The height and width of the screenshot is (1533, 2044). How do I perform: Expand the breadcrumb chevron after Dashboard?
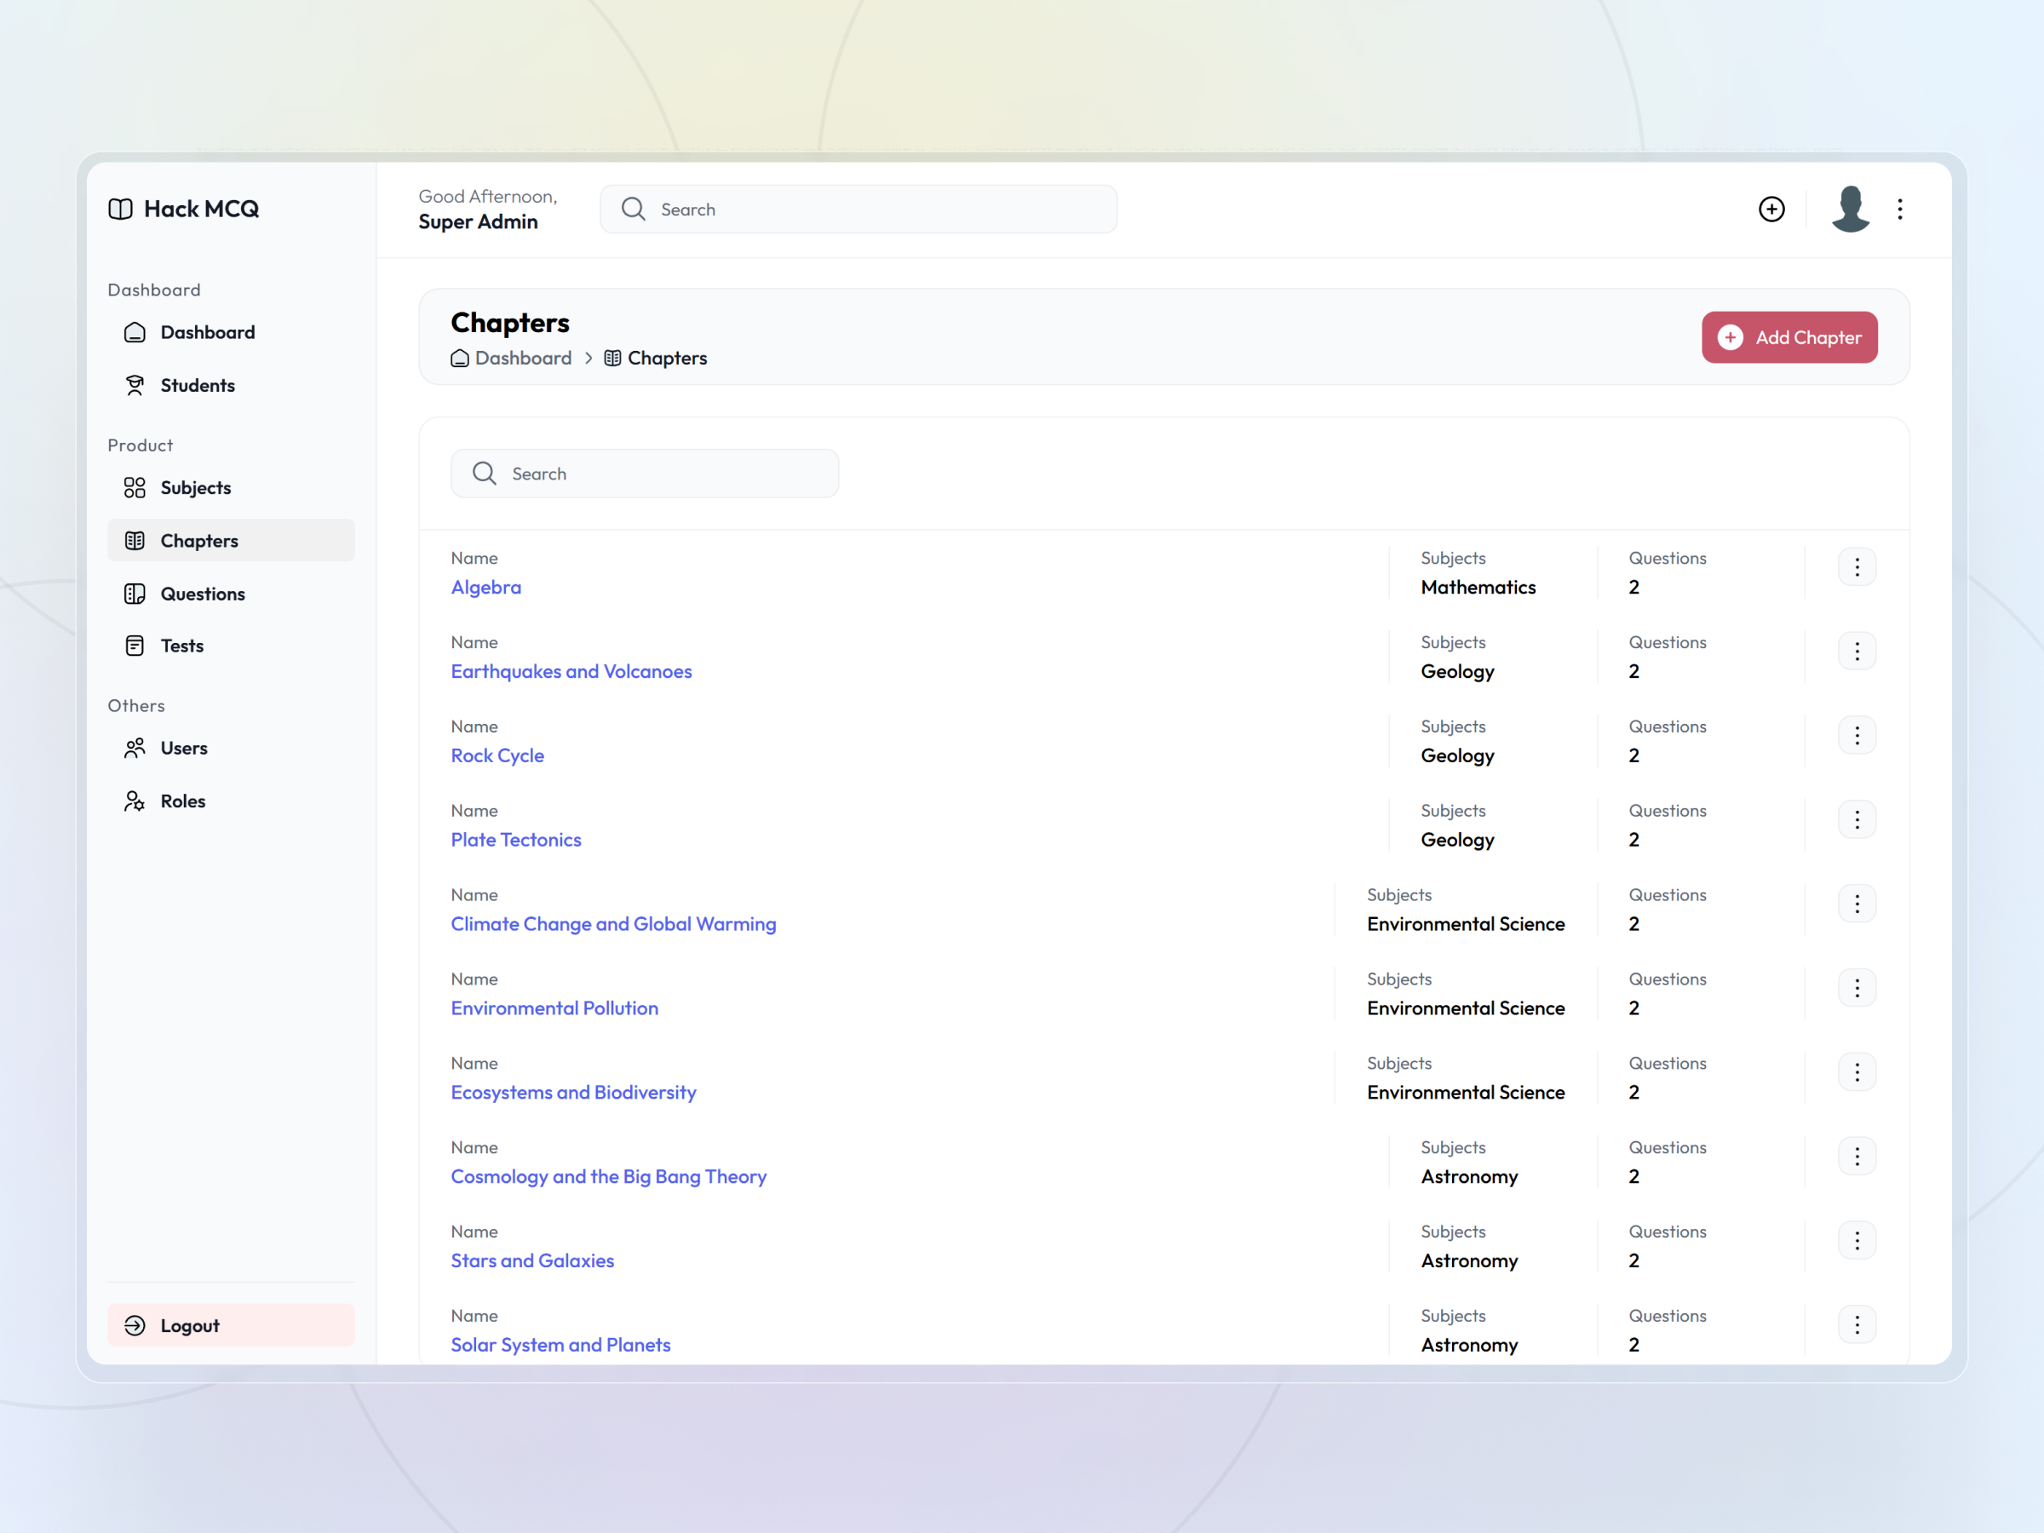pyautogui.click(x=589, y=359)
